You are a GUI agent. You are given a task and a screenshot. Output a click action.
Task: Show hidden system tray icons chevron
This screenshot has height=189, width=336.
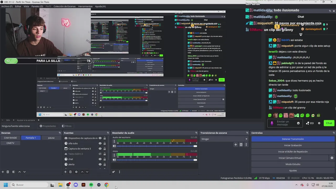click(x=296, y=185)
